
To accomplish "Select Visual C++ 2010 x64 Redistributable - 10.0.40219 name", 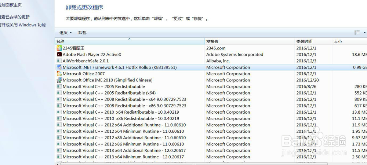I will coord(121,112).
